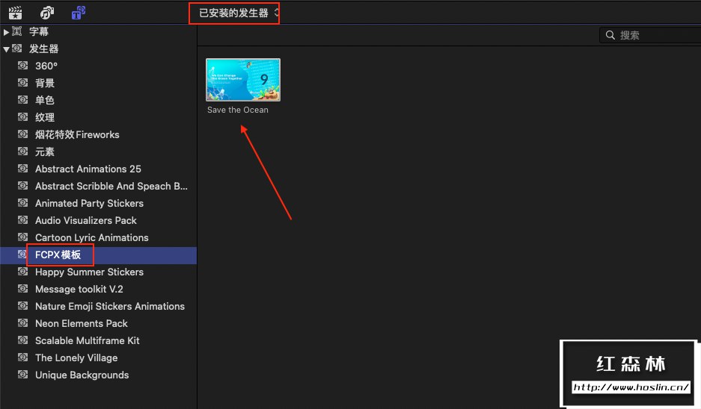Click the generator icon beside 元素

22,152
